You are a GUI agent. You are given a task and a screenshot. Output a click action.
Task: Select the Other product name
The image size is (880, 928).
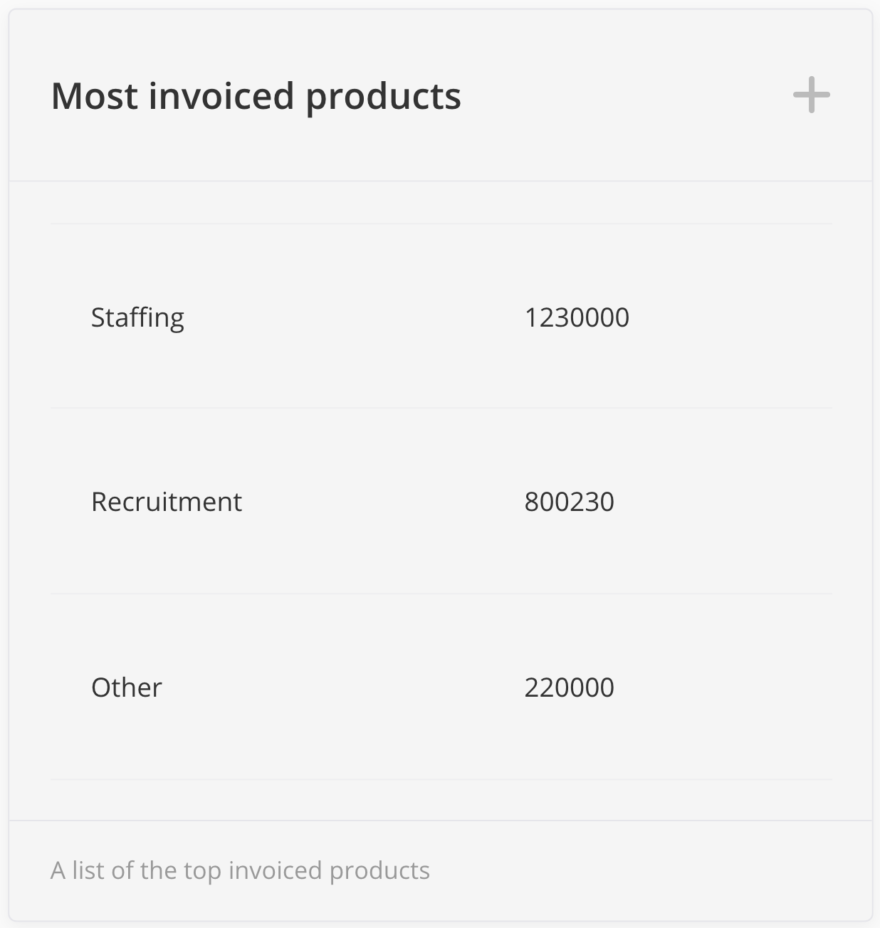point(127,687)
